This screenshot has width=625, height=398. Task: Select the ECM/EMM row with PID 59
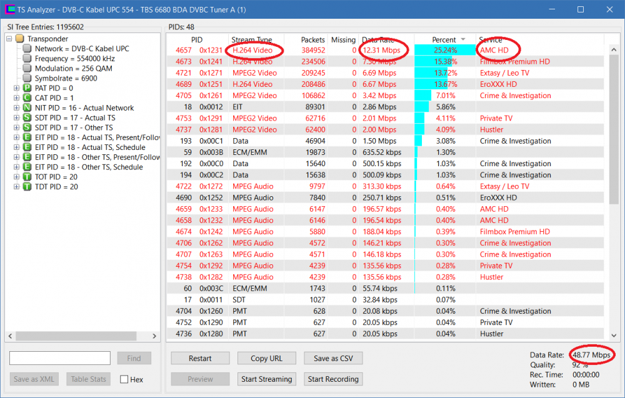tap(386, 152)
